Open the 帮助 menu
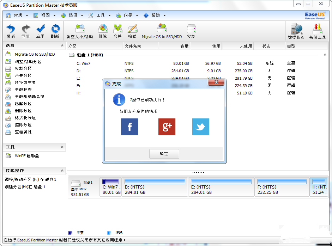Image resolution: width=332 pixels, height=246 pixels. [x=155, y=15]
